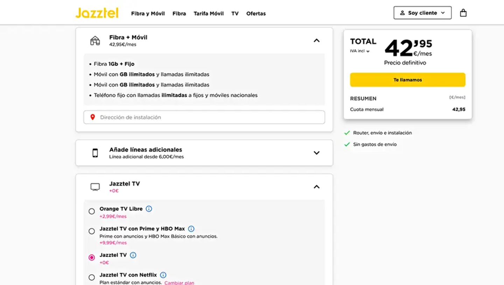Select the Orange TV Libre radio option
Image resolution: width=504 pixels, height=285 pixels.
[92, 211]
